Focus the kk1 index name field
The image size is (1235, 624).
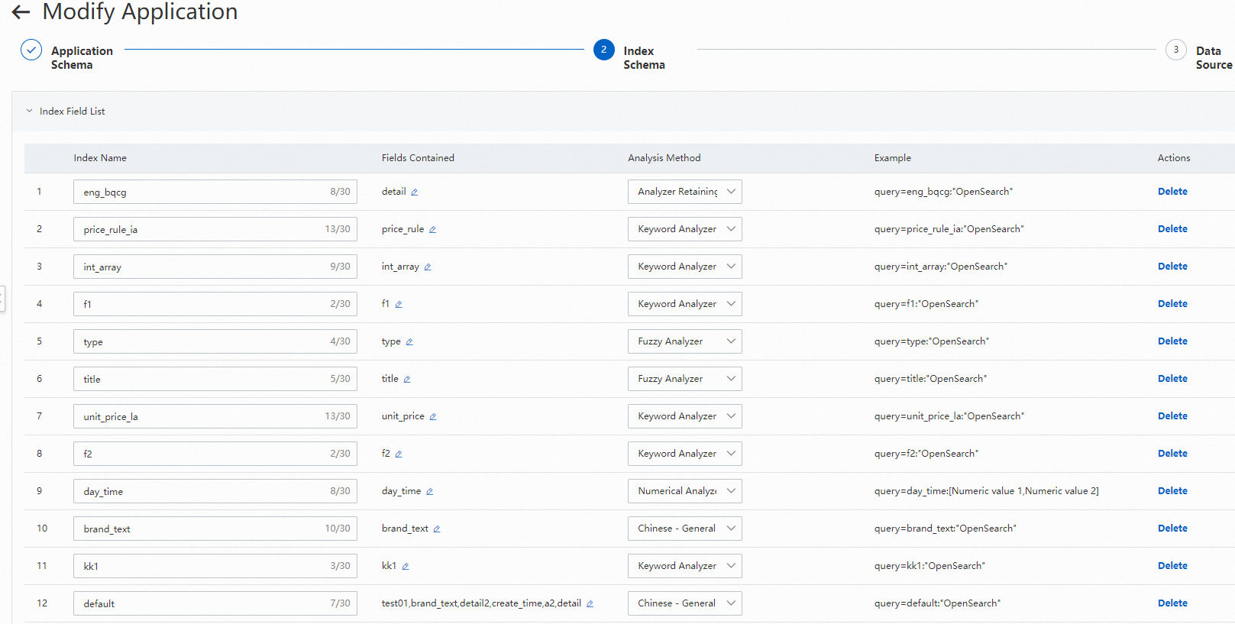tap(215, 566)
